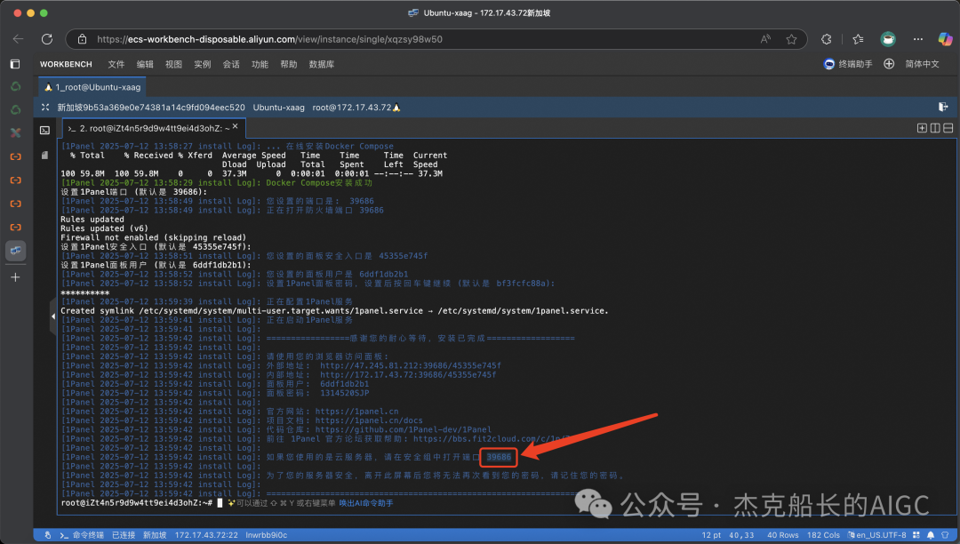This screenshot has height=544, width=960.
Task: Click the WORKBENCH logo text
Action: pyautogui.click(x=66, y=64)
